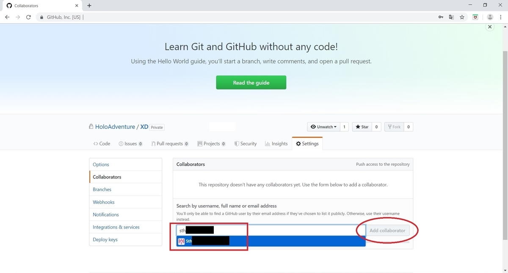Switch to the Code tab
Image resolution: width=508 pixels, height=273 pixels.
pyautogui.click(x=102, y=144)
